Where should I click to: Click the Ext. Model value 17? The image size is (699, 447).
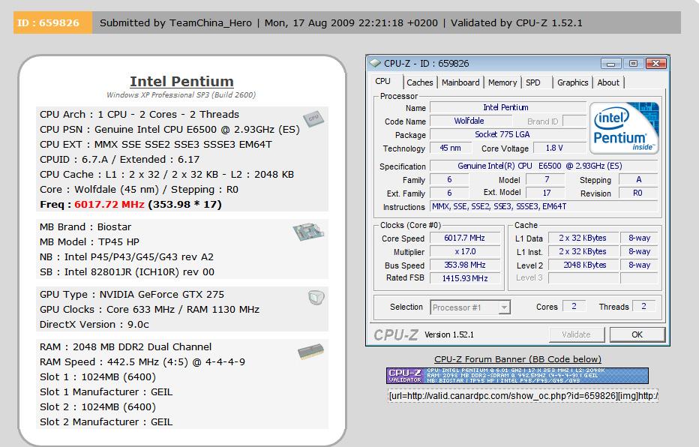coord(547,193)
